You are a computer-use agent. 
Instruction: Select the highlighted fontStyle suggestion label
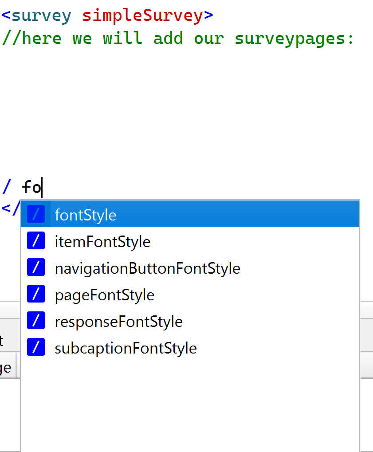point(86,215)
